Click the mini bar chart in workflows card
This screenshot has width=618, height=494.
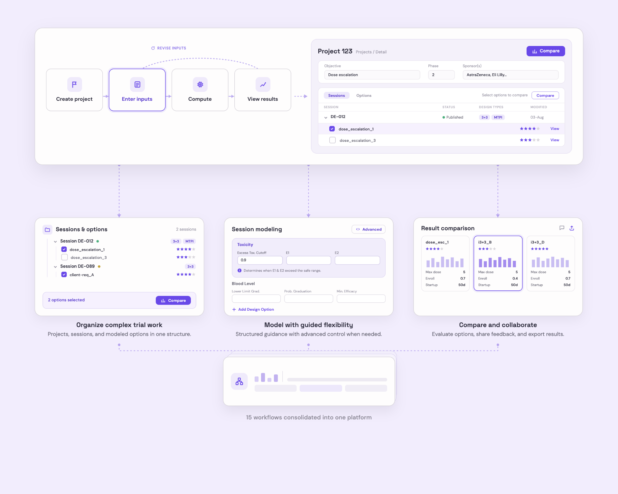pyautogui.click(x=266, y=377)
